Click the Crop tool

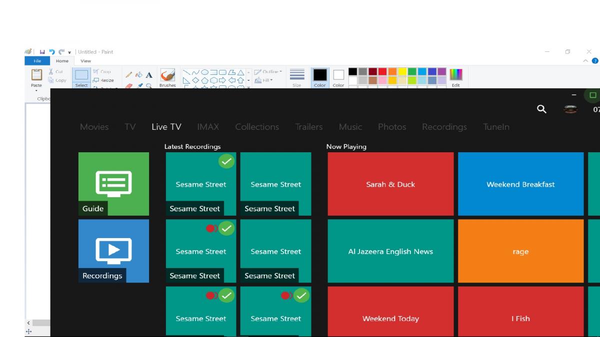point(102,72)
